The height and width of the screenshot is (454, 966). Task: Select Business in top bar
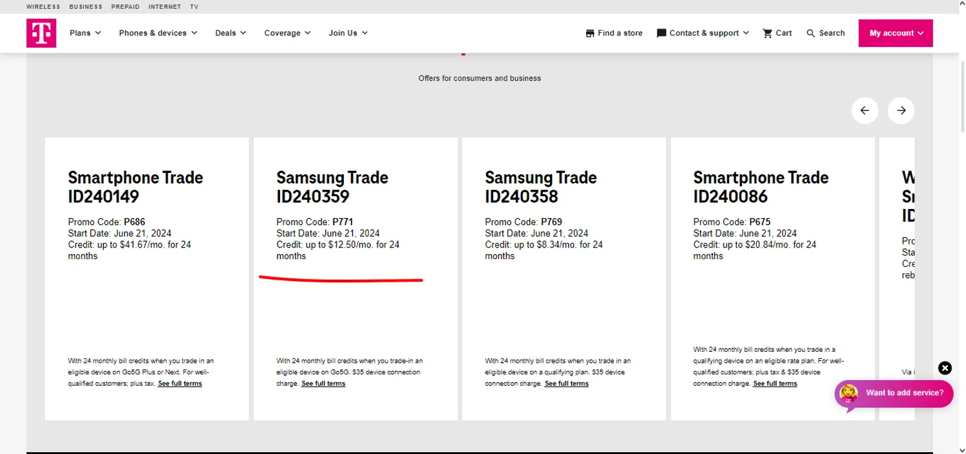tap(86, 6)
